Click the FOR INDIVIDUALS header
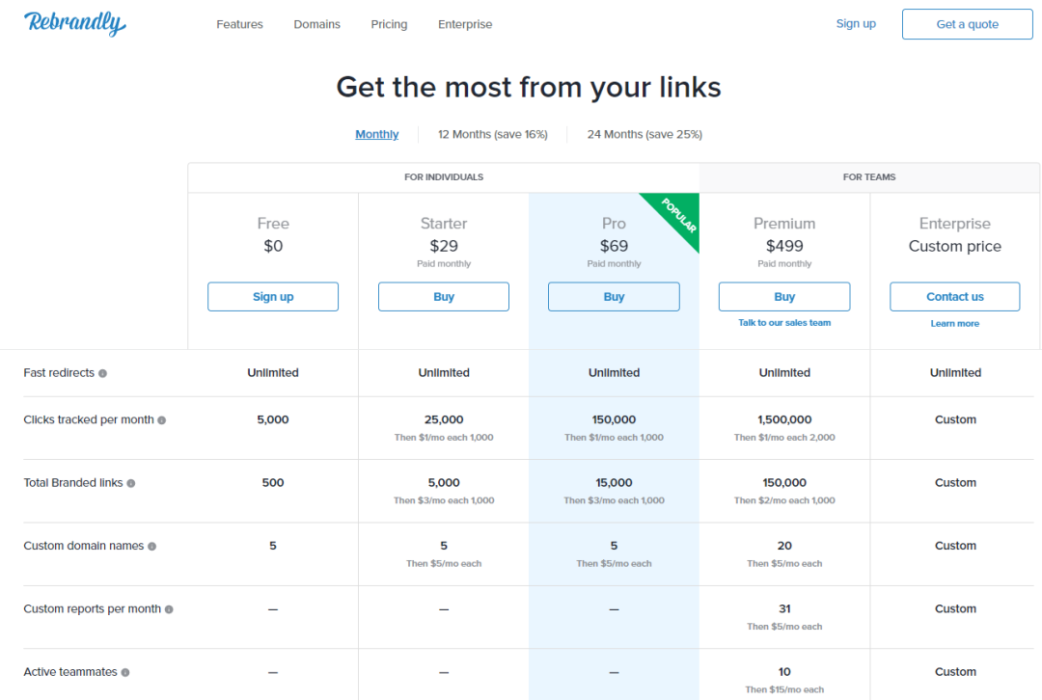This screenshot has width=1042, height=700. pyautogui.click(x=444, y=177)
